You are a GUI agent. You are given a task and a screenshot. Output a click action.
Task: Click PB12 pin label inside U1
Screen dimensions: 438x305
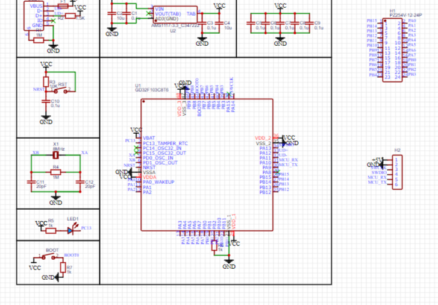(265, 192)
